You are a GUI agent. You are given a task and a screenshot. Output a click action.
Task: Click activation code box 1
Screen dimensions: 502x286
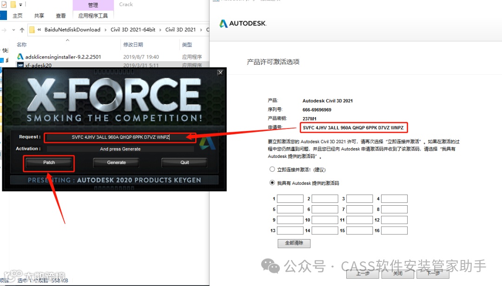click(x=290, y=199)
